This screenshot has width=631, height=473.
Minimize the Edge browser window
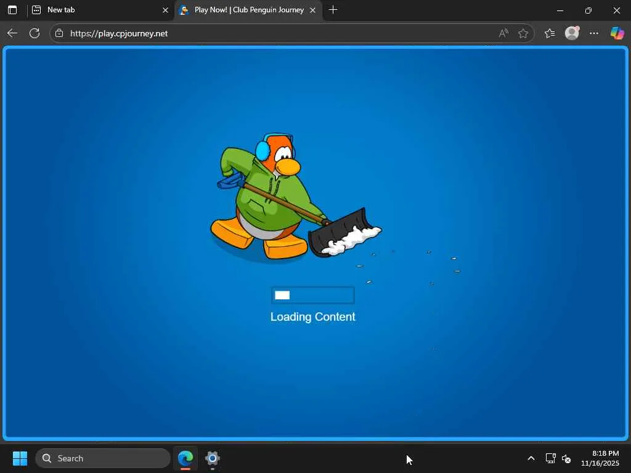560,10
